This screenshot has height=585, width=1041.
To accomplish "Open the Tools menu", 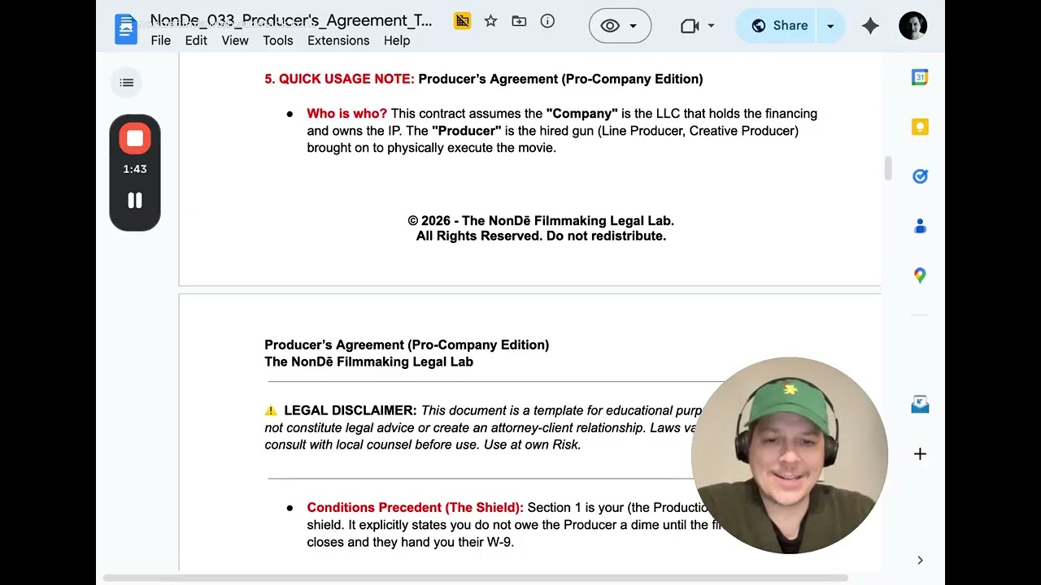I will (x=278, y=41).
